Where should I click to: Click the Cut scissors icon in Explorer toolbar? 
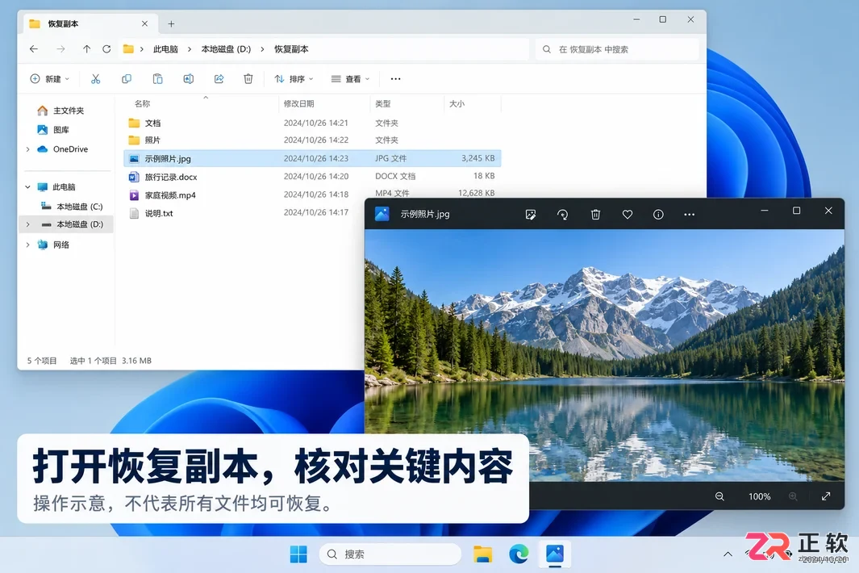tap(95, 79)
